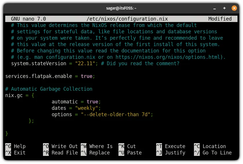Click the plus maximize button
The width and height of the screenshot is (243, 164).
pos(224,8)
